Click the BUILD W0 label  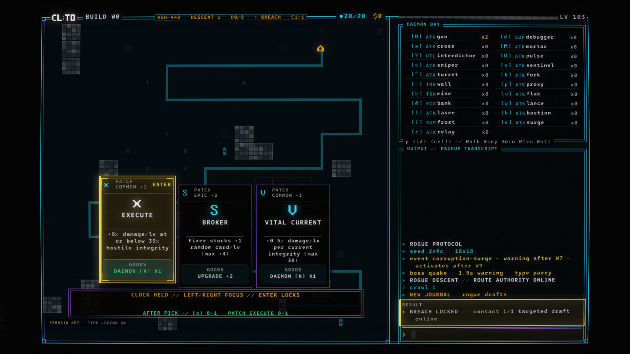pos(102,17)
